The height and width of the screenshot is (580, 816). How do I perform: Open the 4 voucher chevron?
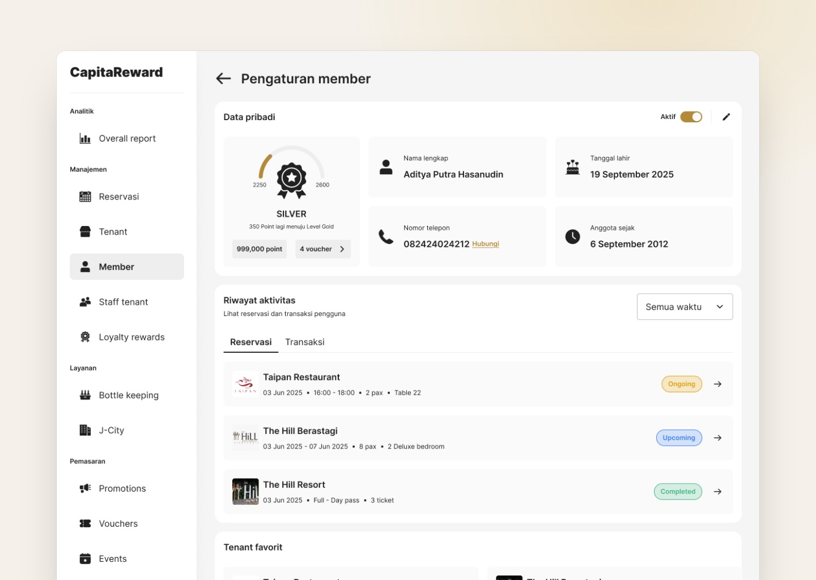pyautogui.click(x=342, y=249)
